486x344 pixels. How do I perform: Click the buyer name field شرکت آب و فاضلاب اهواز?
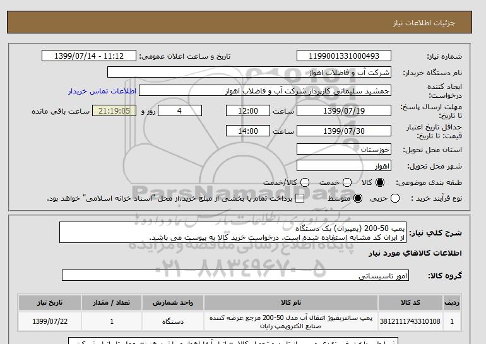pyautogui.click(x=249, y=72)
